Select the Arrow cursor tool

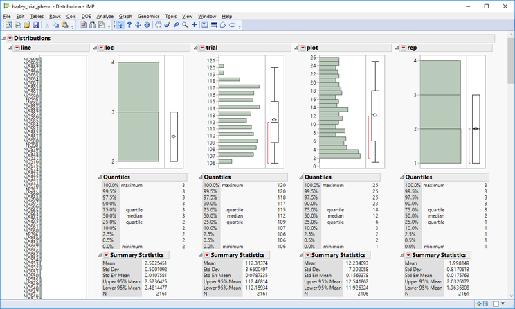pyautogui.click(x=120, y=25)
